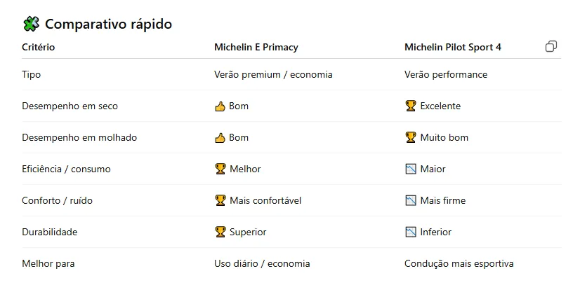Click downward chart icon beside Mais firme
The width and height of the screenshot is (580, 292).
tap(411, 201)
